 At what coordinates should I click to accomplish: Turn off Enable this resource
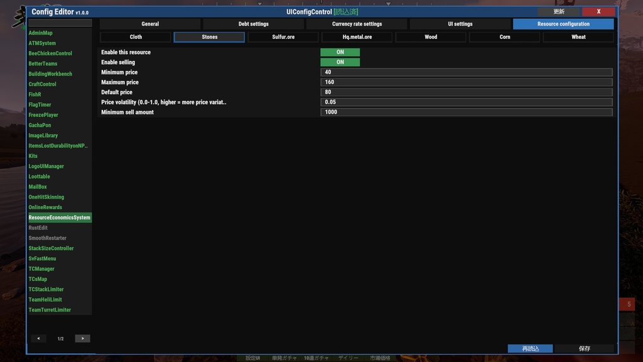coord(340,52)
